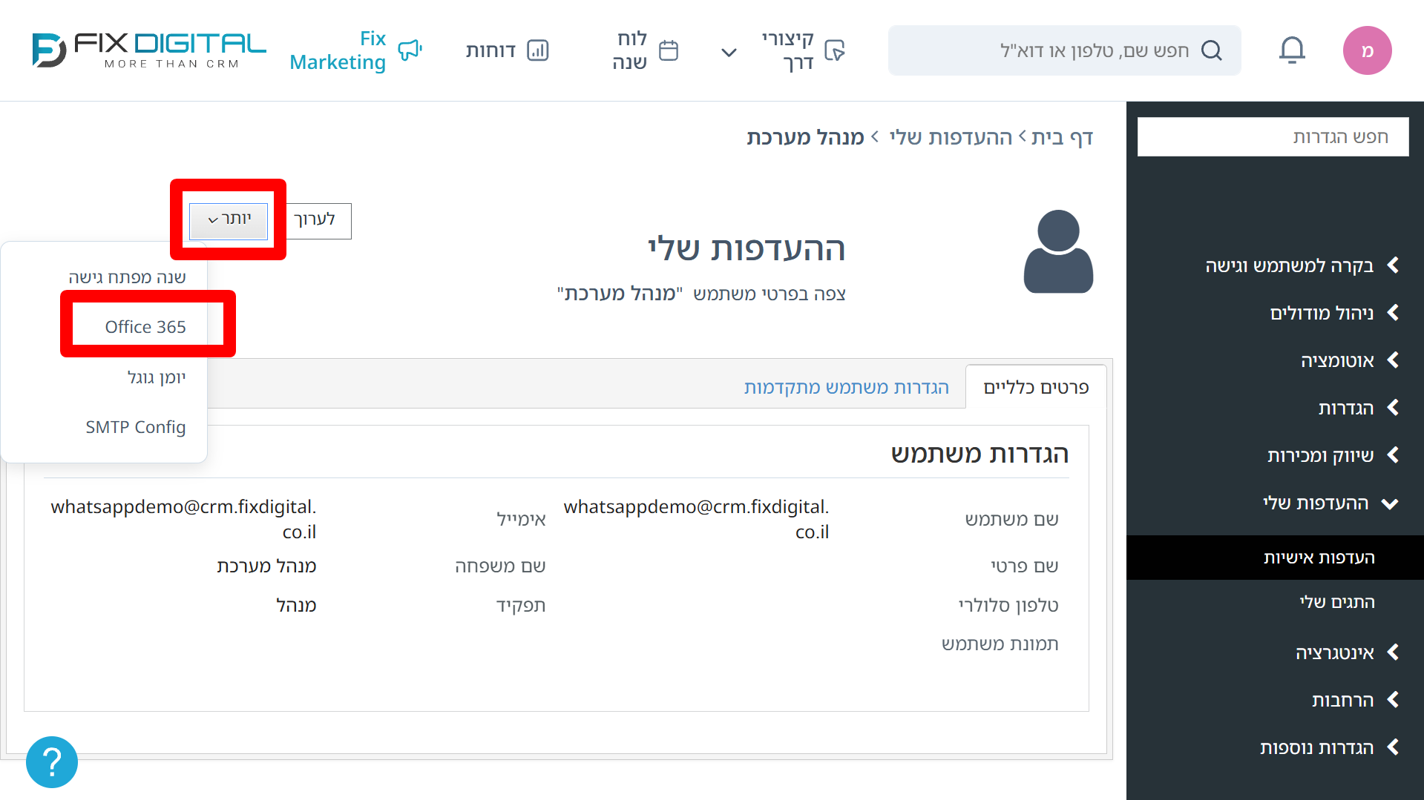Open the calendar icon
Image resolution: width=1424 pixels, height=800 pixels.
tap(669, 50)
